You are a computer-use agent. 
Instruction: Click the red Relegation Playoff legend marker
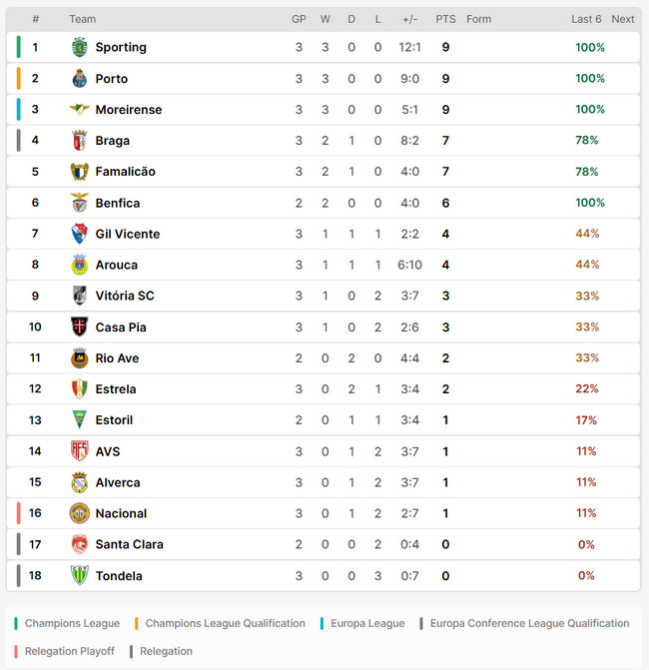point(16,651)
